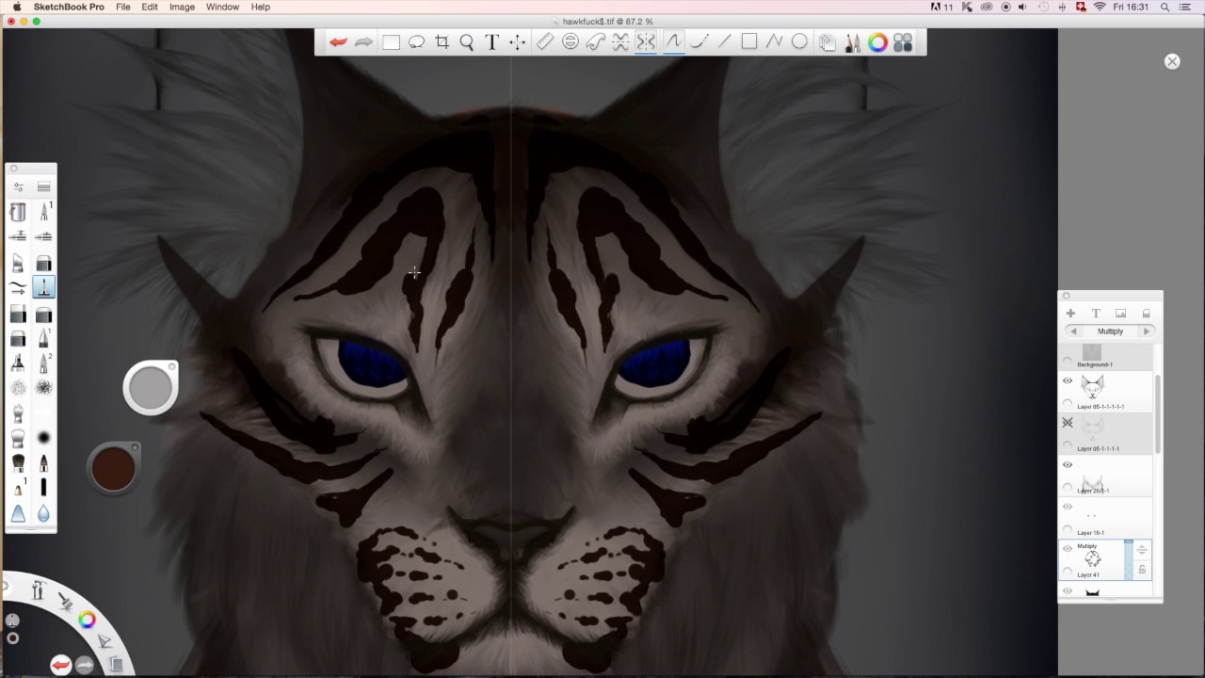Screen dimensions: 1205x678
Task: Toggle the UI lagoon grid icon
Action: pyautogui.click(x=903, y=41)
